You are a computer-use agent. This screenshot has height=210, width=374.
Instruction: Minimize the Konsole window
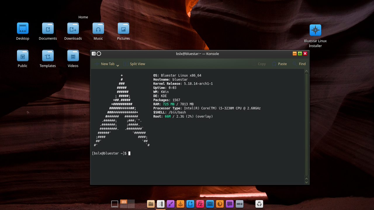point(295,54)
